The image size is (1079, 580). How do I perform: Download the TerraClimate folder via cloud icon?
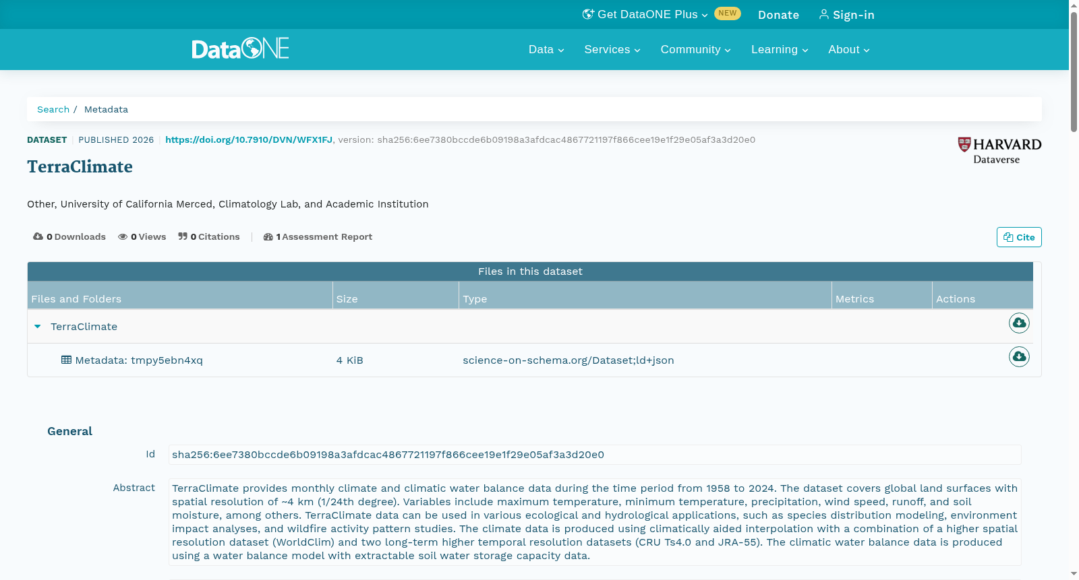pyautogui.click(x=1019, y=323)
